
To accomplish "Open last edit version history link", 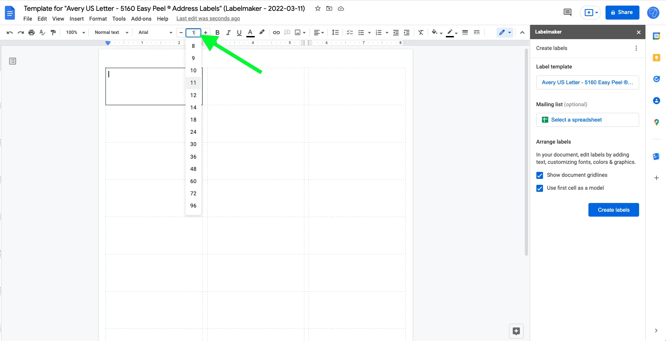I will point(208,19).
